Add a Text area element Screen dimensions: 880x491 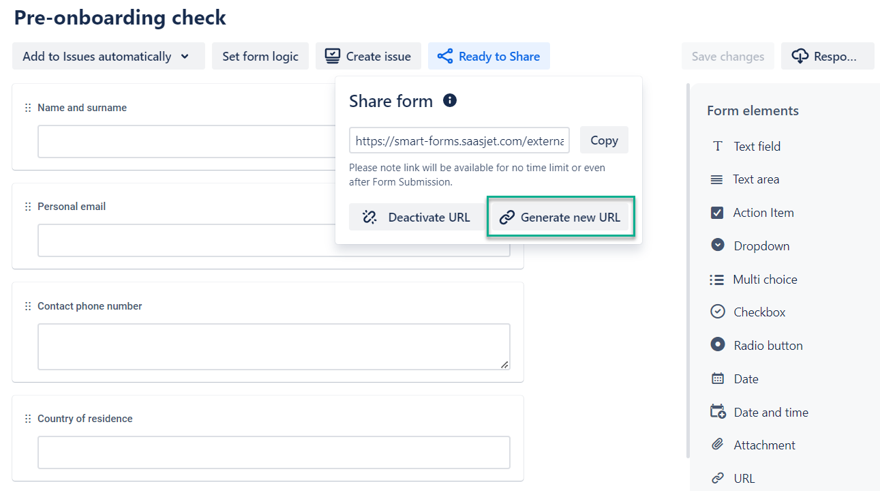755,179
